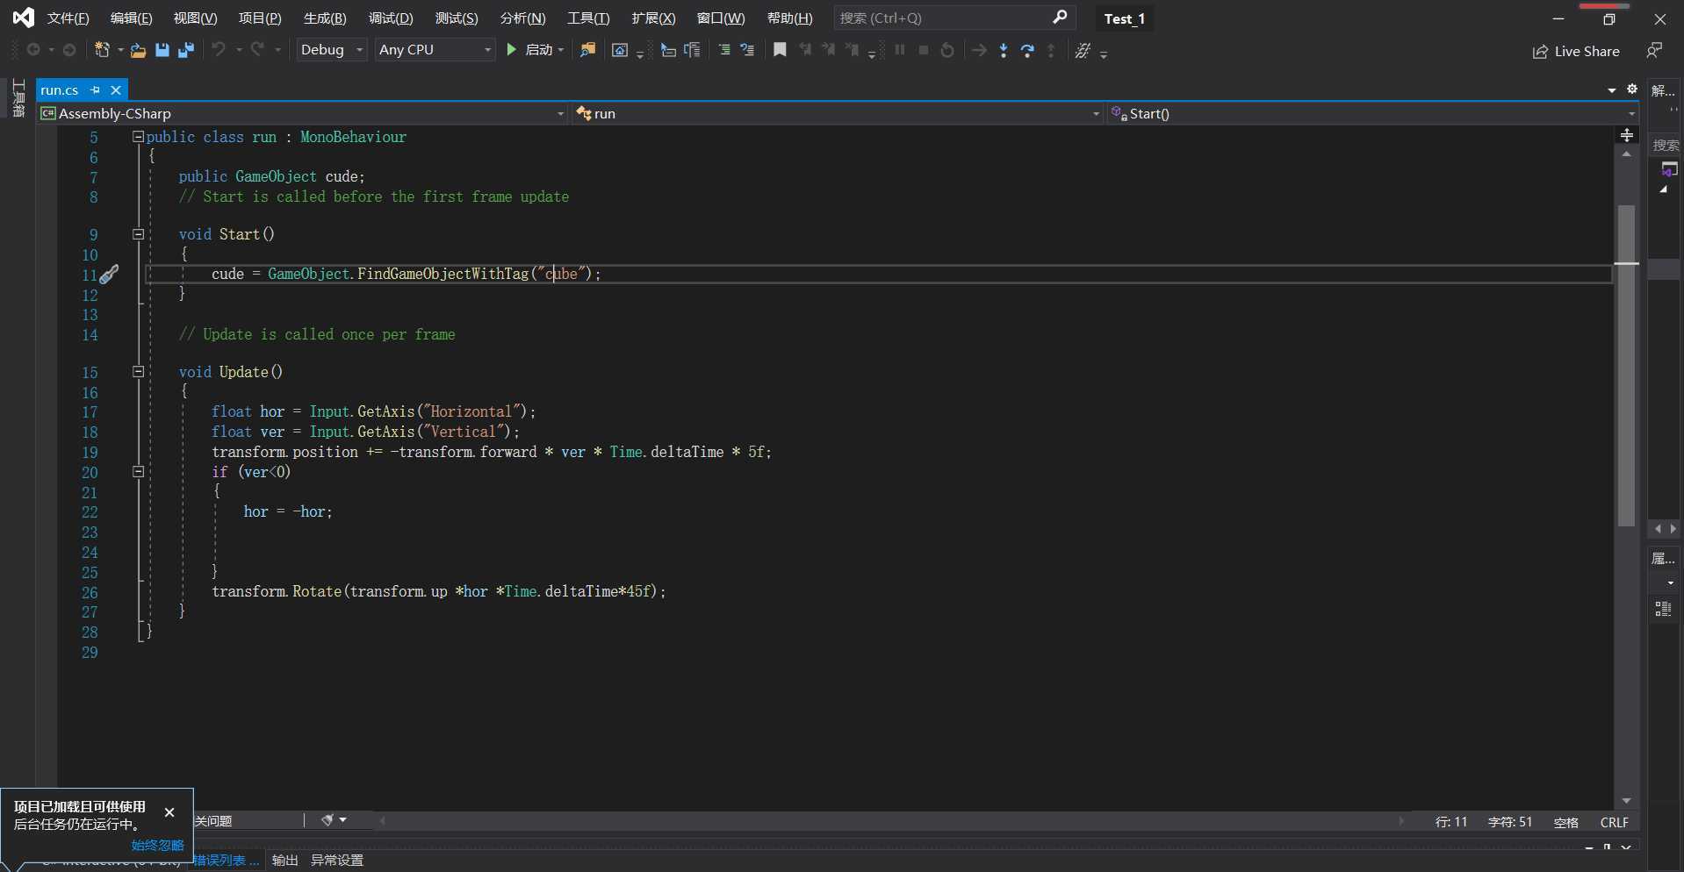Switch to the 异常设置 tab
The width and height of the screenshot is (1684, 872).
tap(337, 860)
